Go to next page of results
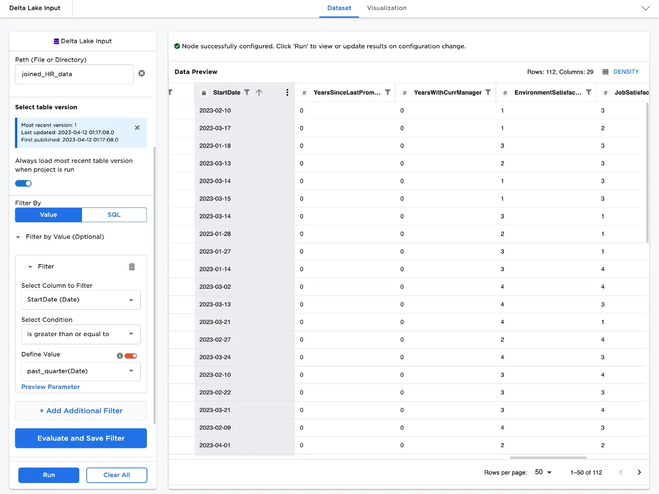Viewport: 659px width, 494px height. click(x=639, y=473)
